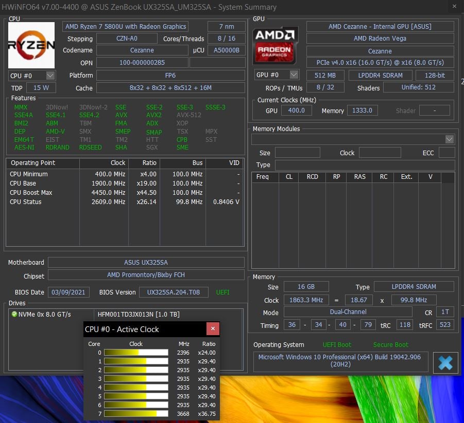Click core 0 clock bar

(136, 353)
